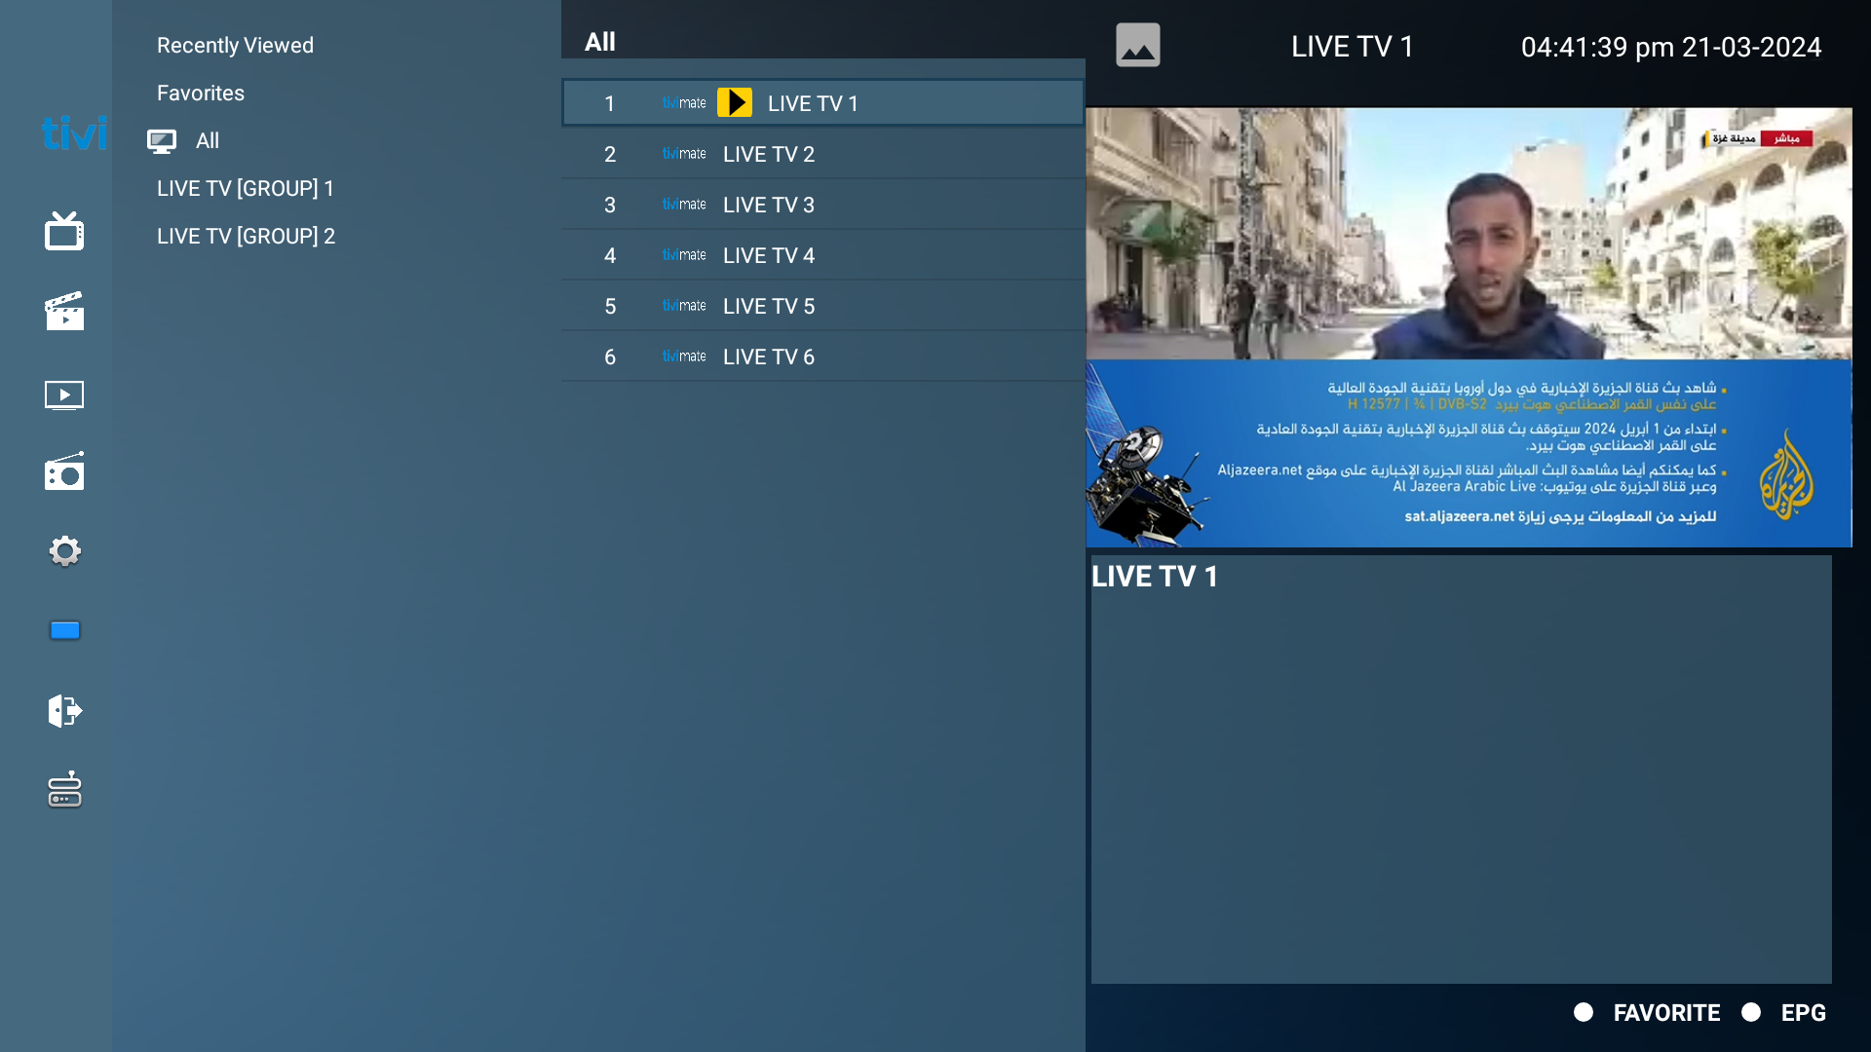
Task: Click the EPG button
Action: click(1804, 1013)
